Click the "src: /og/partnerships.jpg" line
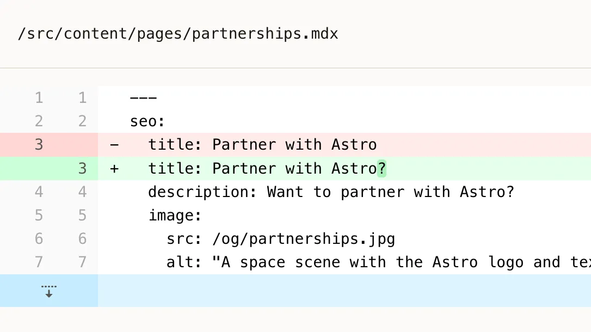591x332 pixels. [x=281, y=239]
